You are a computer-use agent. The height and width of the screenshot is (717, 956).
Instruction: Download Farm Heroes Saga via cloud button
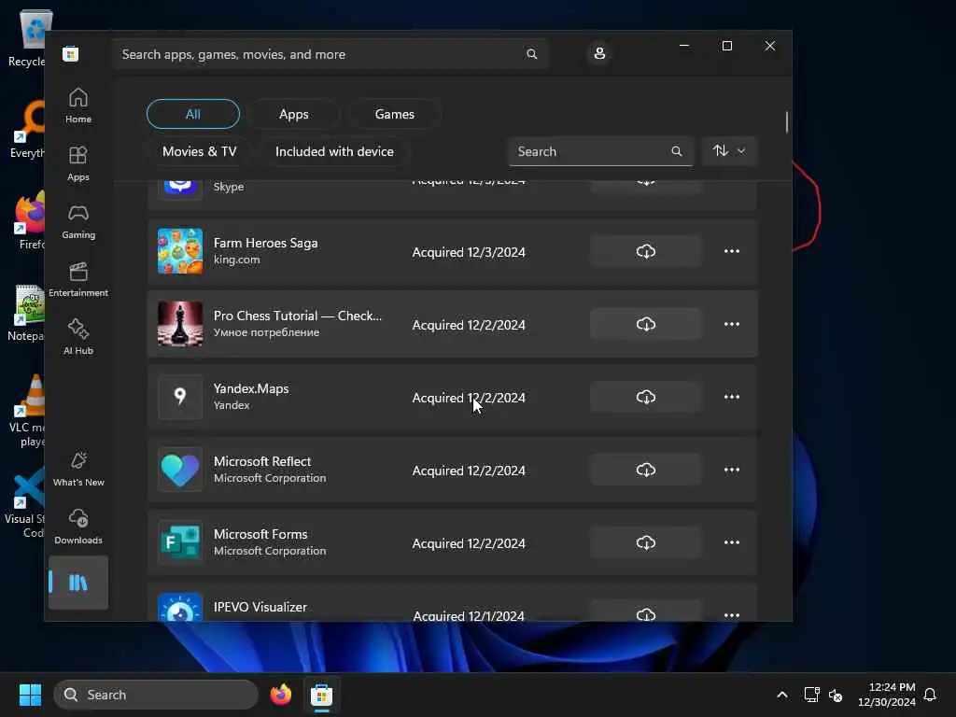(x=646, y=251)
